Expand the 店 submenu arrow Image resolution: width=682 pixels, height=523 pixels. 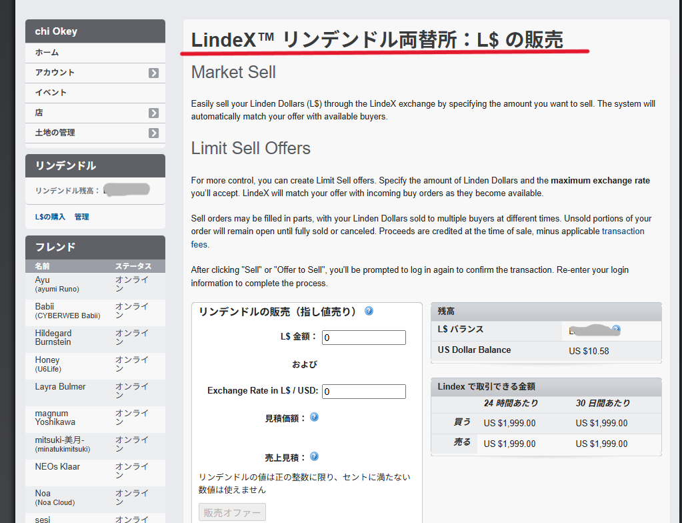point(153,113)
